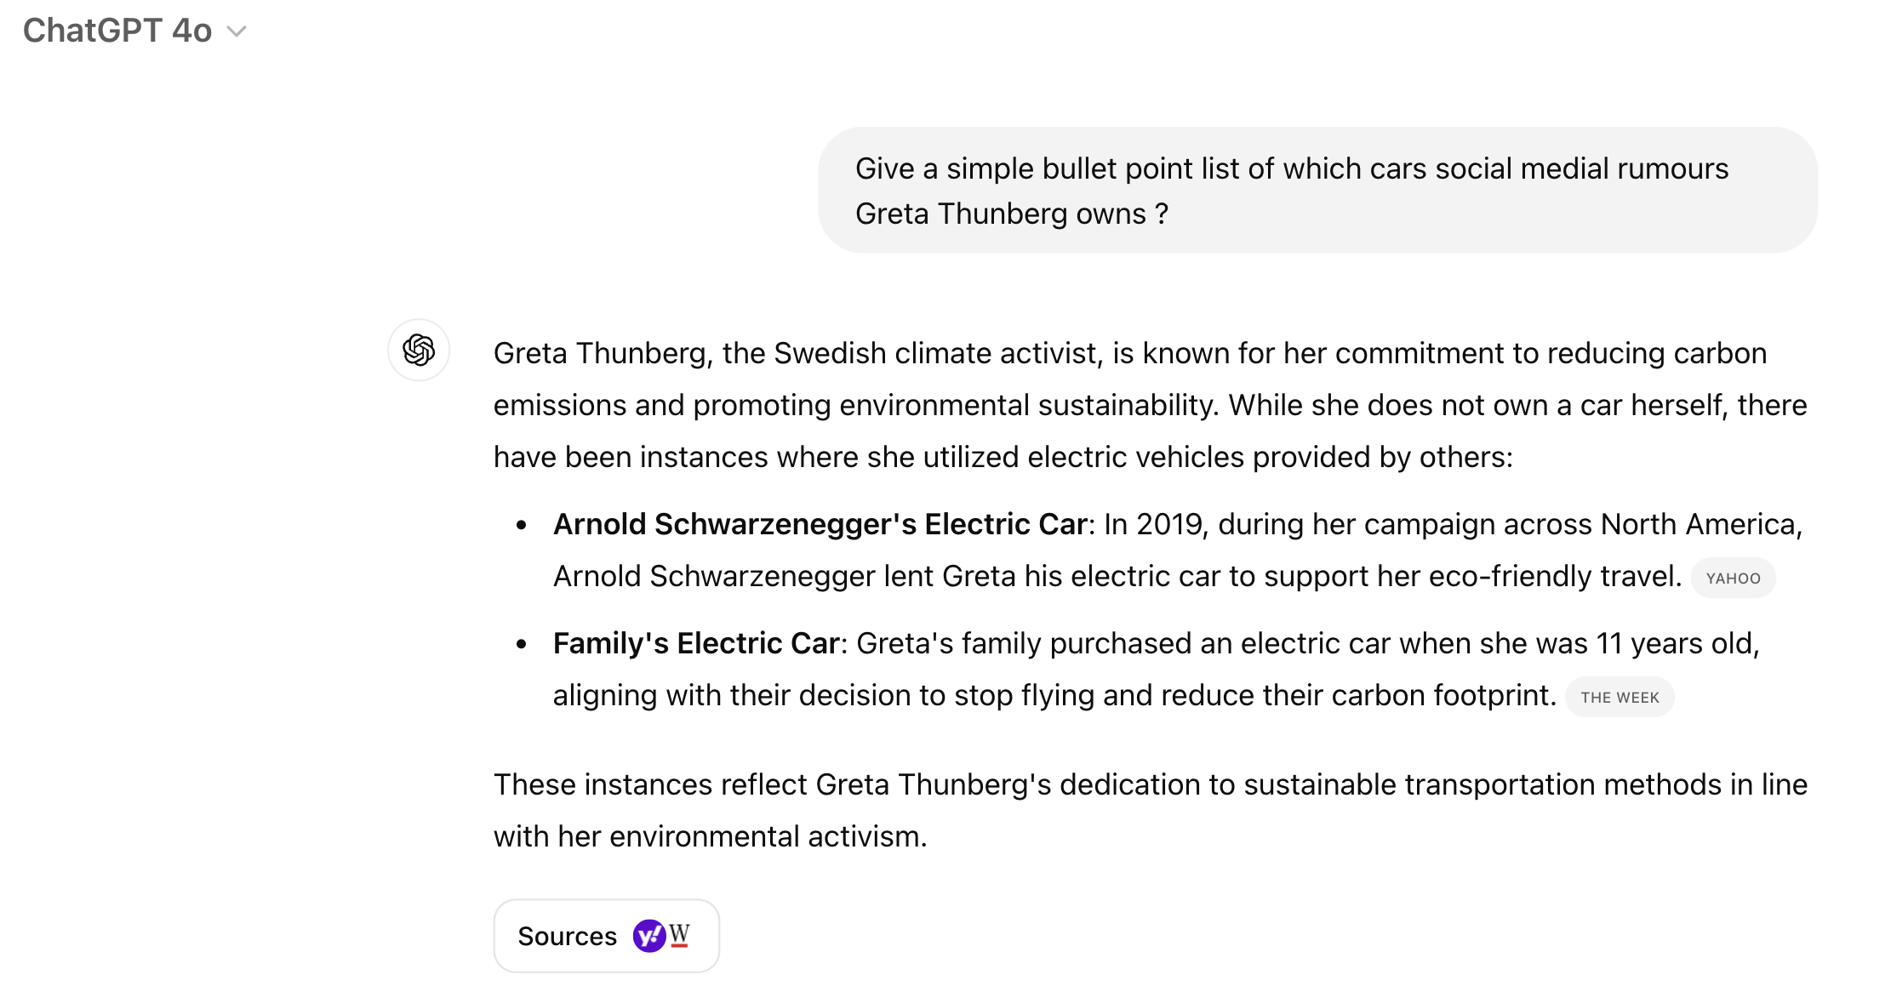Click the first bullet point marker
The height and width of the screenshot is (992, 1891).
pyautogui.click(x=522, y=526)
